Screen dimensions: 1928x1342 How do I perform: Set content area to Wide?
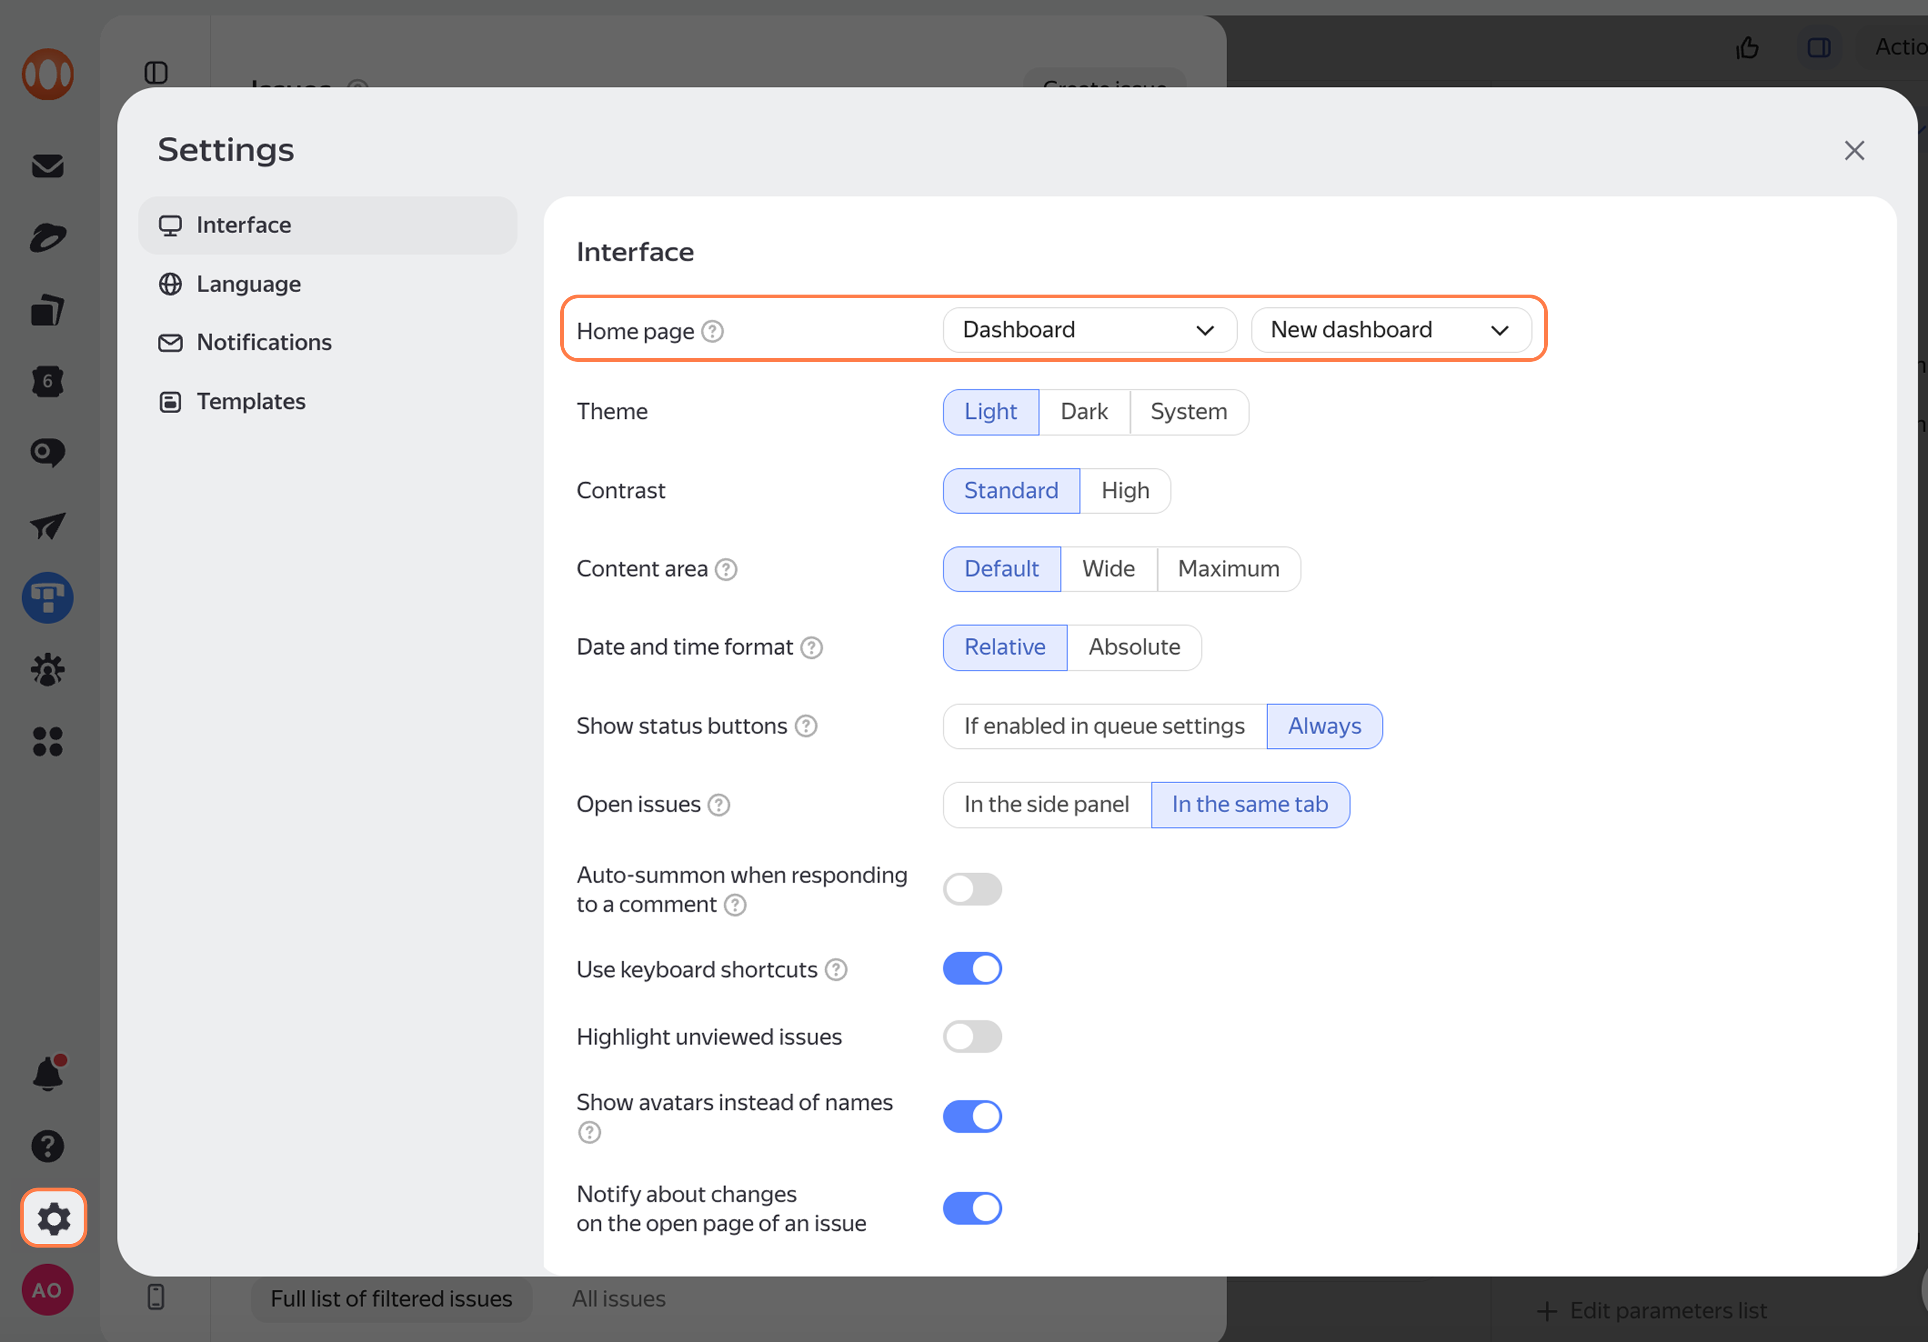tap(1109, 569)
